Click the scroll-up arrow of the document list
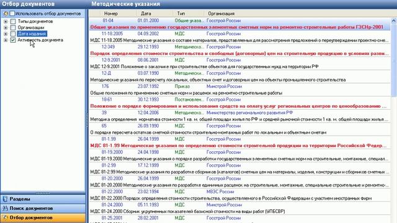 coord(394,20)
